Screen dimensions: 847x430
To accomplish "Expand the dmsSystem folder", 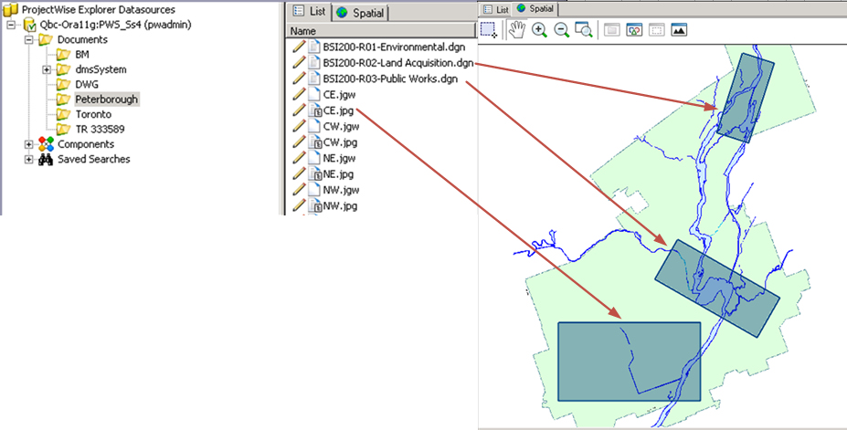I will coord(46,69).
